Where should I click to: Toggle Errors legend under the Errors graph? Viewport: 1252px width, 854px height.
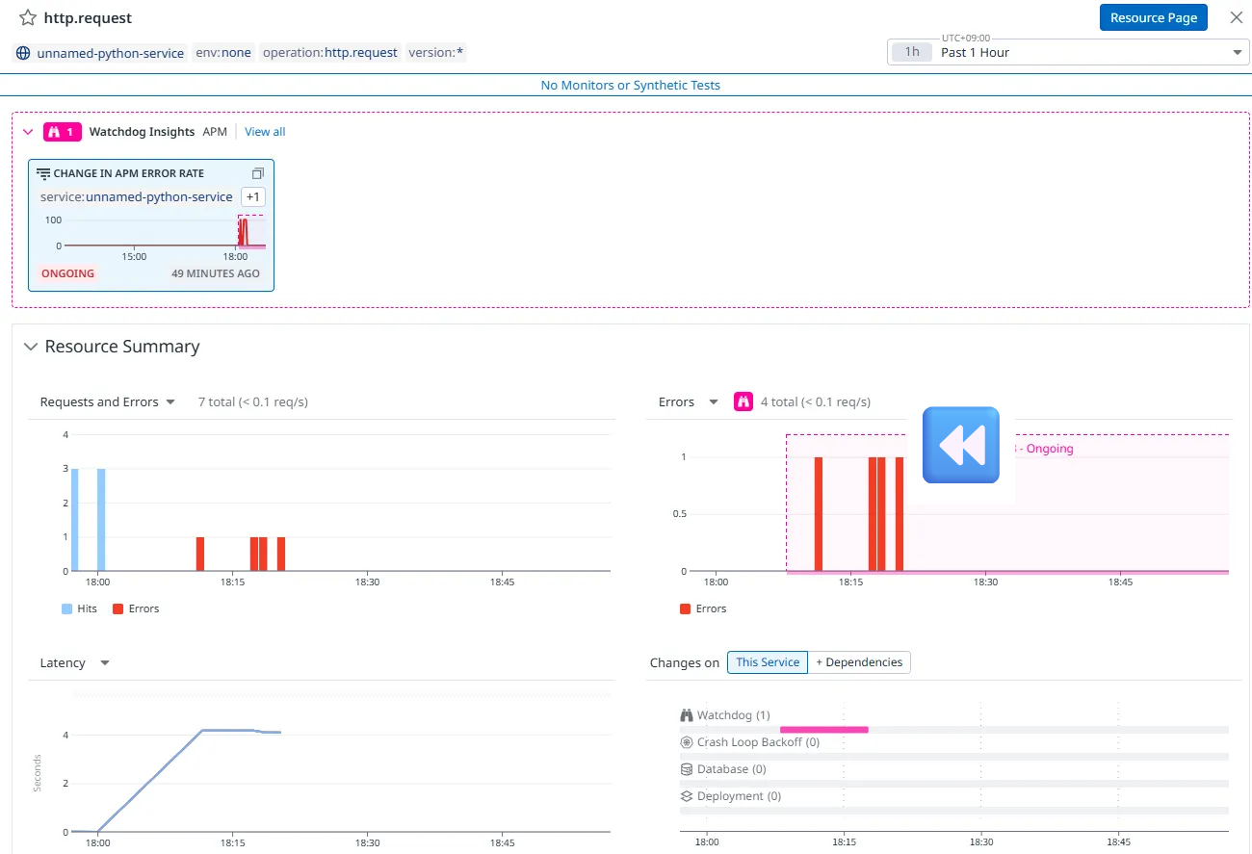[x=703, y=608]
